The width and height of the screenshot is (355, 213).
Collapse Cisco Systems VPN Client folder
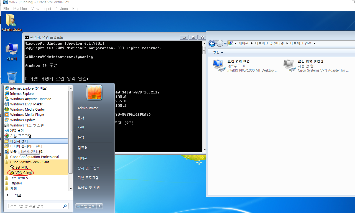coord(30,162)
